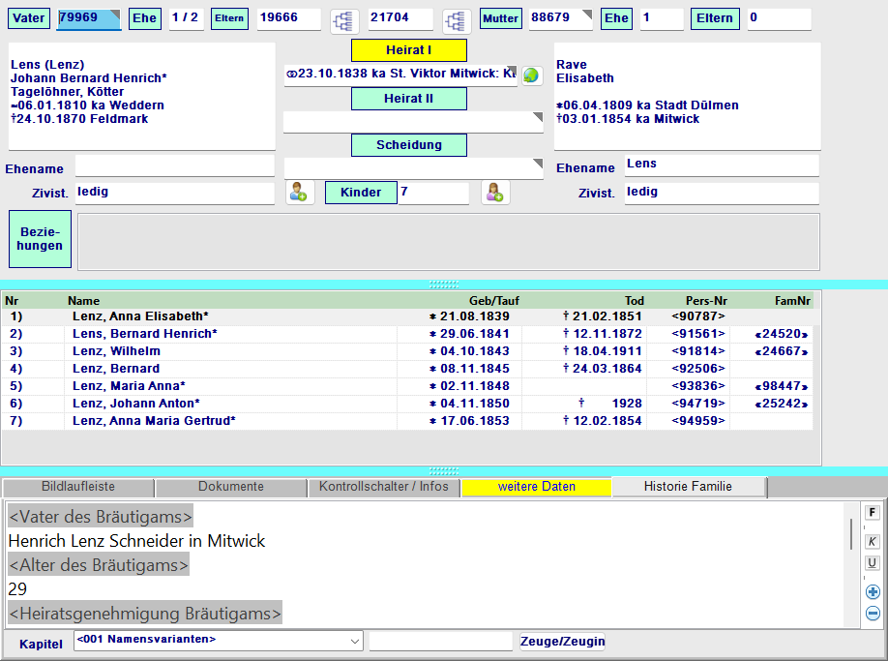Increase text size with the plus icon
Screen dimensions: 888x661
coord(872,592)
